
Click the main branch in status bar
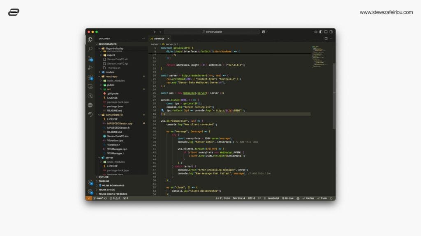(98, 198)
